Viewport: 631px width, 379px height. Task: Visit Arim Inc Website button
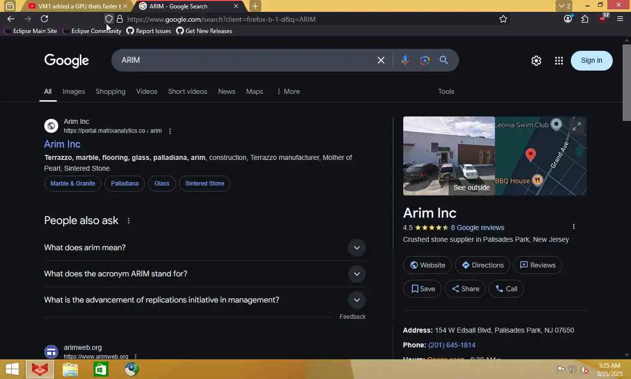click(427, 265)
